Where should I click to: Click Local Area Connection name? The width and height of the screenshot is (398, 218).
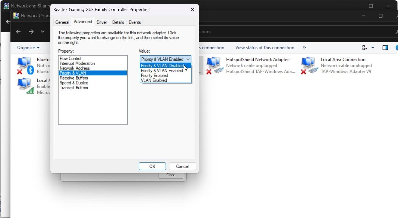343,59
